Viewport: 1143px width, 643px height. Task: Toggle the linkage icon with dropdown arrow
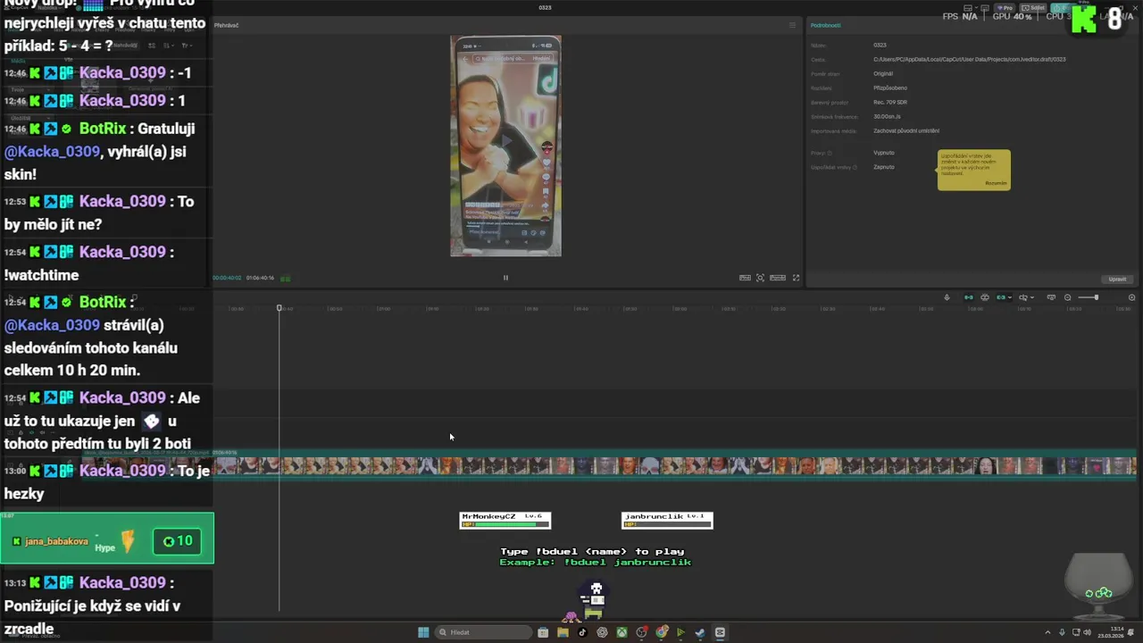[1001, 297]
